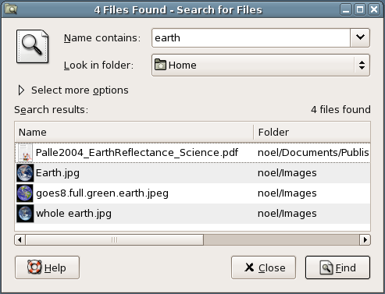
Task: Click the goes8.full.green.earth.jpeg thumbnail icon
Action: pos(25,193)
